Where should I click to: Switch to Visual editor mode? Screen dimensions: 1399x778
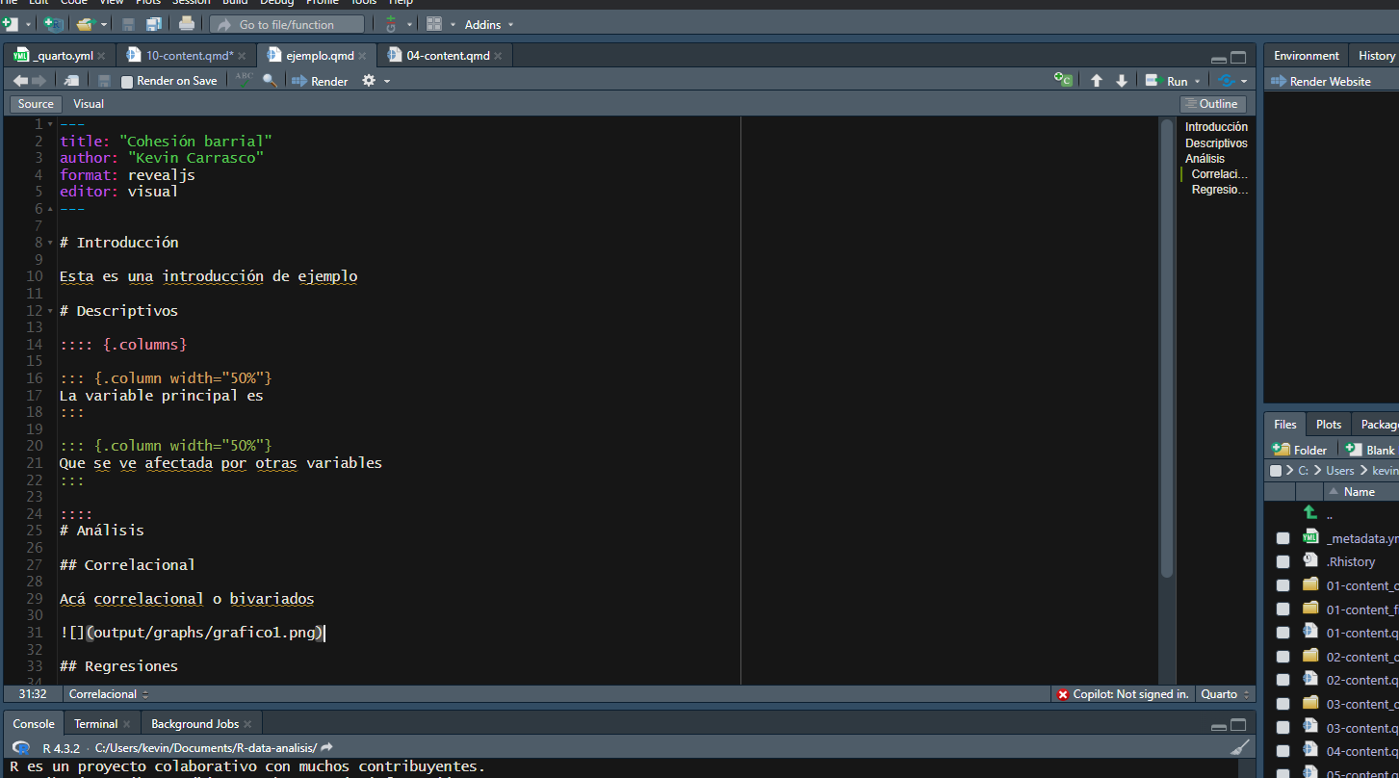89,104
